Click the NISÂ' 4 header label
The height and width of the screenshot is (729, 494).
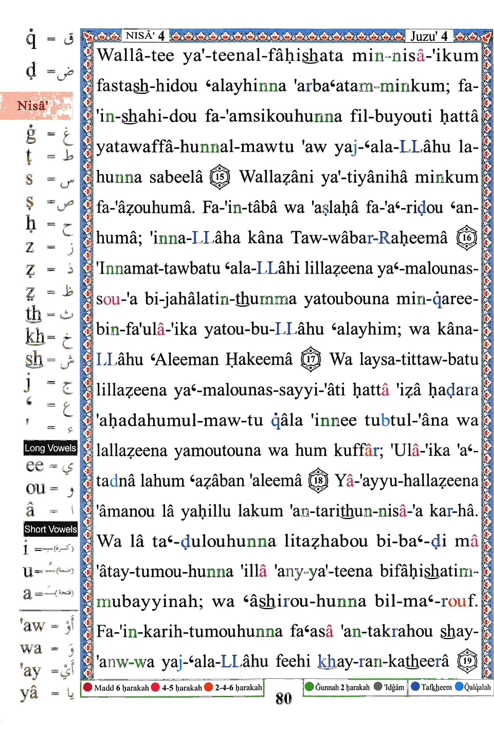click(x=145, y=36)
